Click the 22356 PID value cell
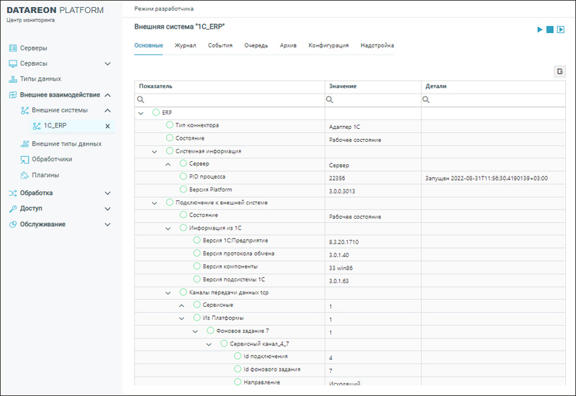576x396 pixels. coord(373,178)
